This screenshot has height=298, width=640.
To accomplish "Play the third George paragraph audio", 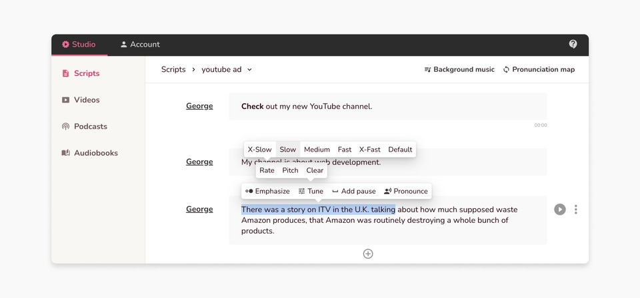I will 559,210.
